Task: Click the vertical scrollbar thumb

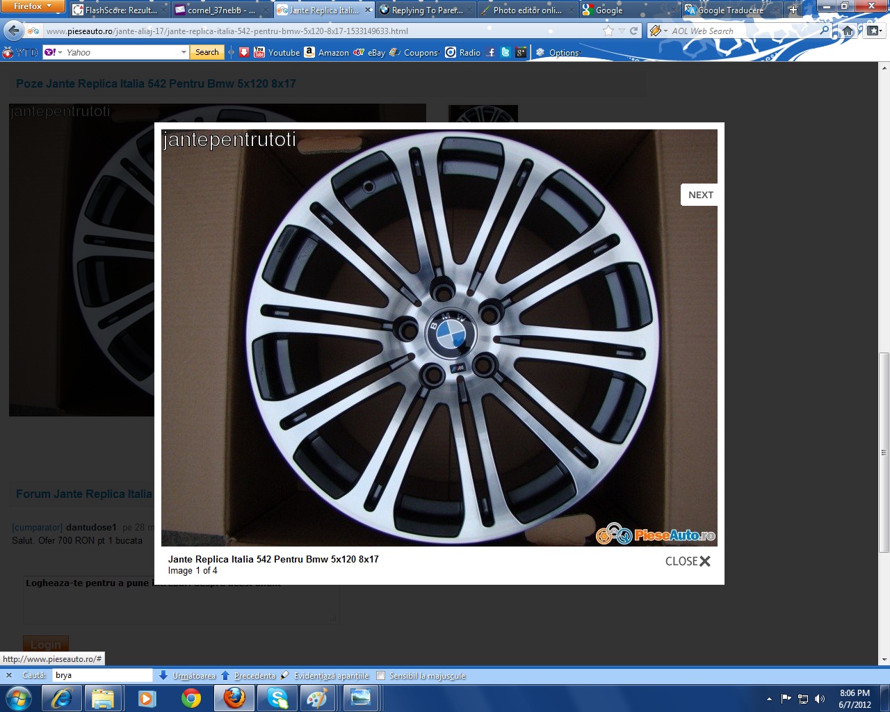Action: (884, 452)
